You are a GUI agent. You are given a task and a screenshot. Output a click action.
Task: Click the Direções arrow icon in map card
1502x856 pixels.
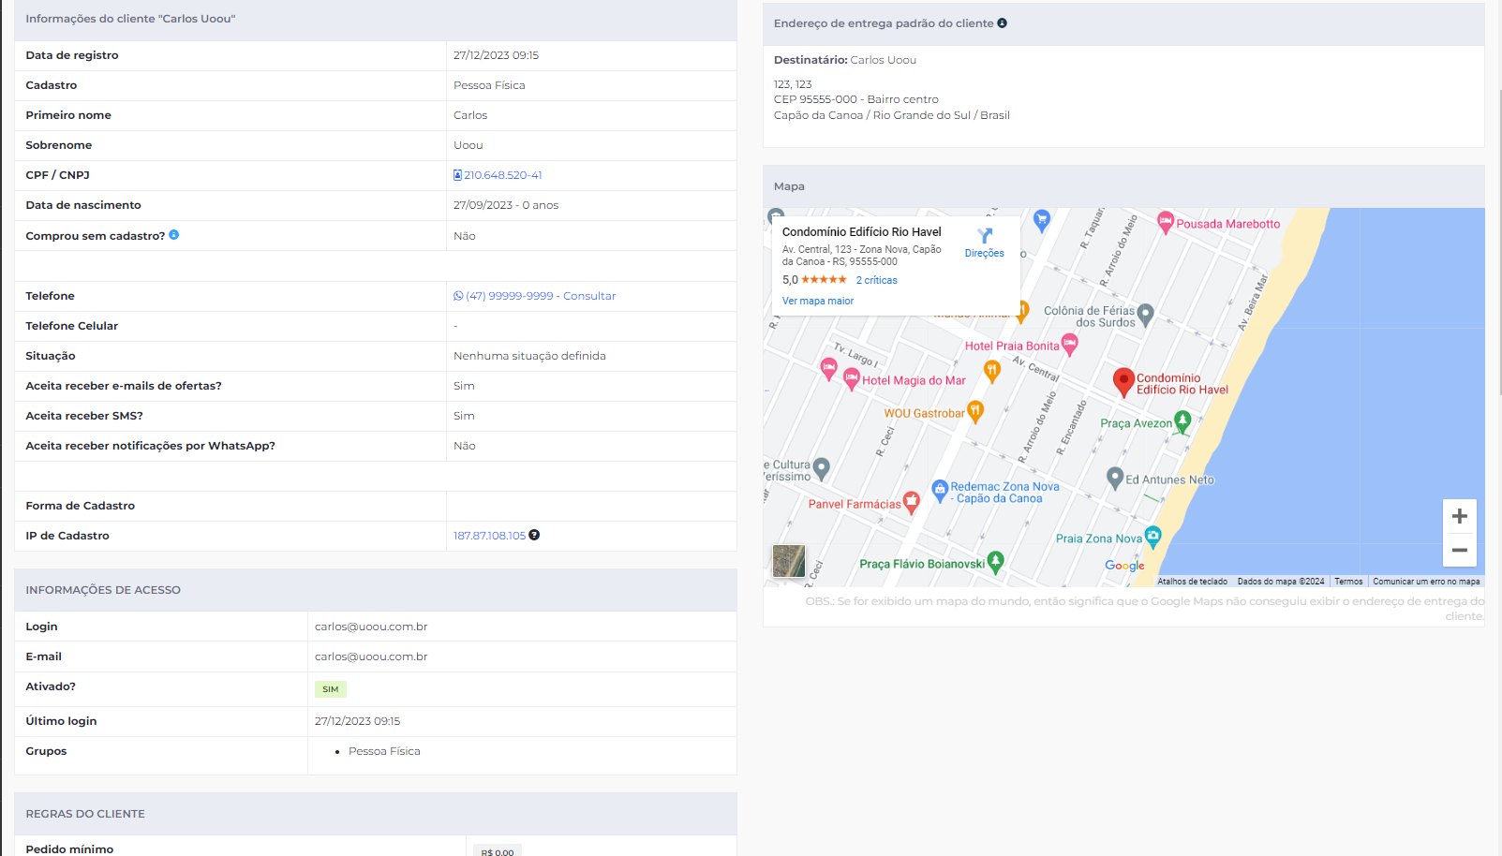pyautogui.click(x=985, y=236)
